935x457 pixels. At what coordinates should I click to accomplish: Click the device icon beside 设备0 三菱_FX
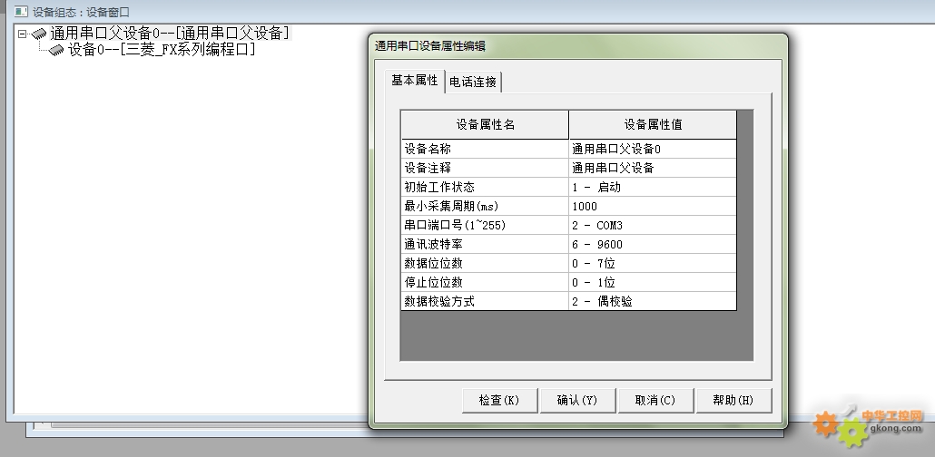click(x=56, y=50)
